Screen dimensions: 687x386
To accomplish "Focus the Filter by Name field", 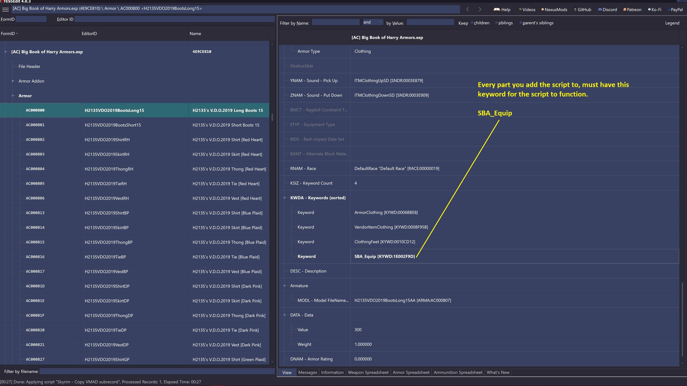I will pos(336,22).
